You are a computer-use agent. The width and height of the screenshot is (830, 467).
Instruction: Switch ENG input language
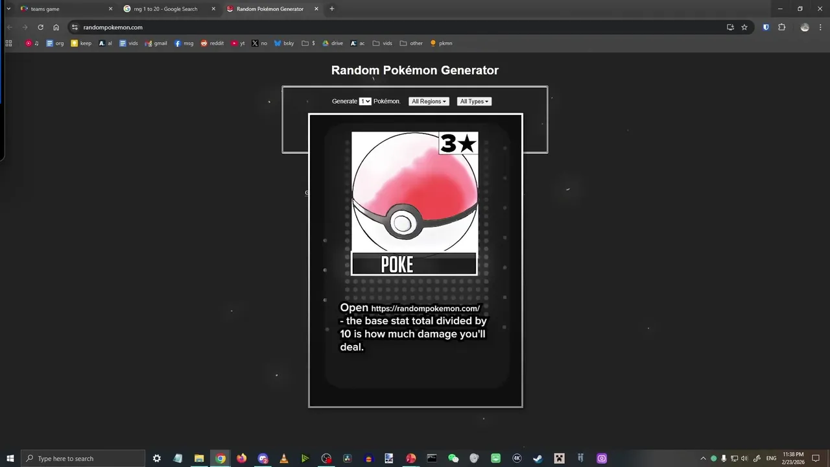[771, 459]
